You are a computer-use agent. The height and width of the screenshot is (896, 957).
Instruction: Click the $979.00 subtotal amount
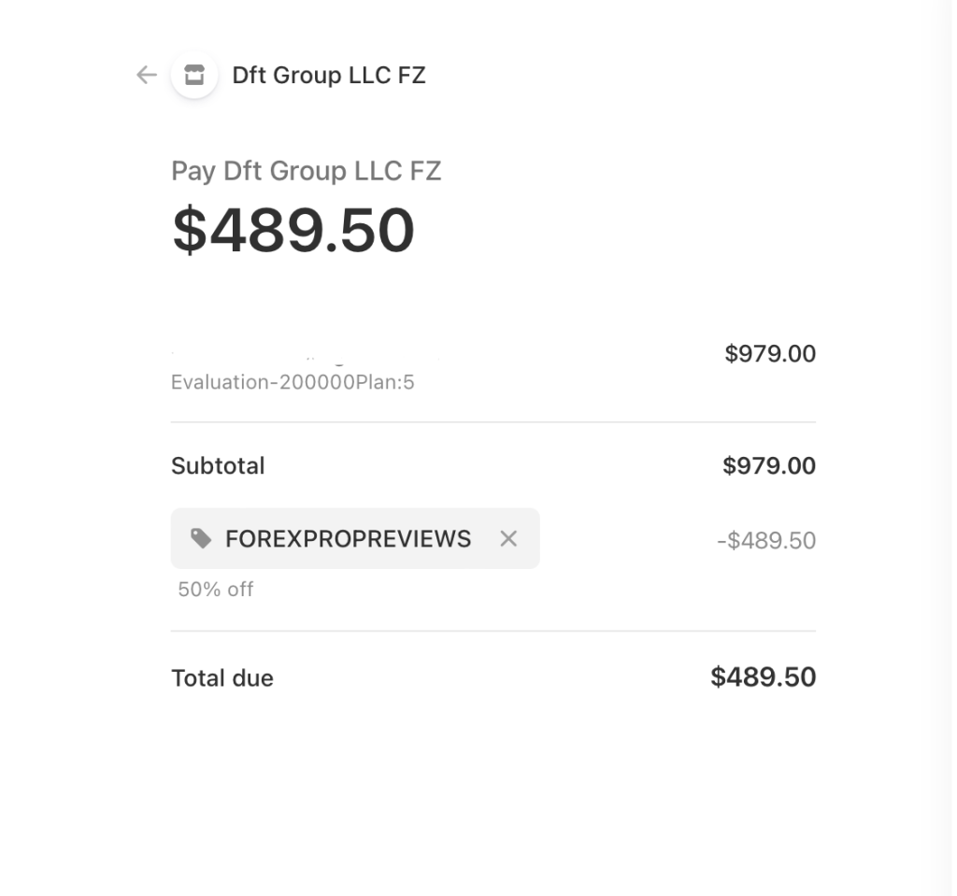(x=768, y=465)
